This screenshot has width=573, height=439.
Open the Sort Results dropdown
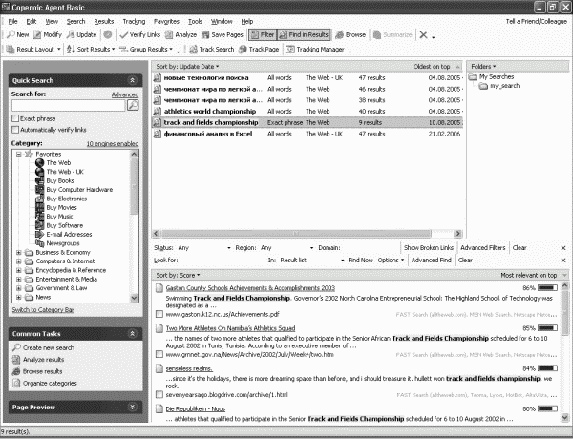click(x=91, y=50)
